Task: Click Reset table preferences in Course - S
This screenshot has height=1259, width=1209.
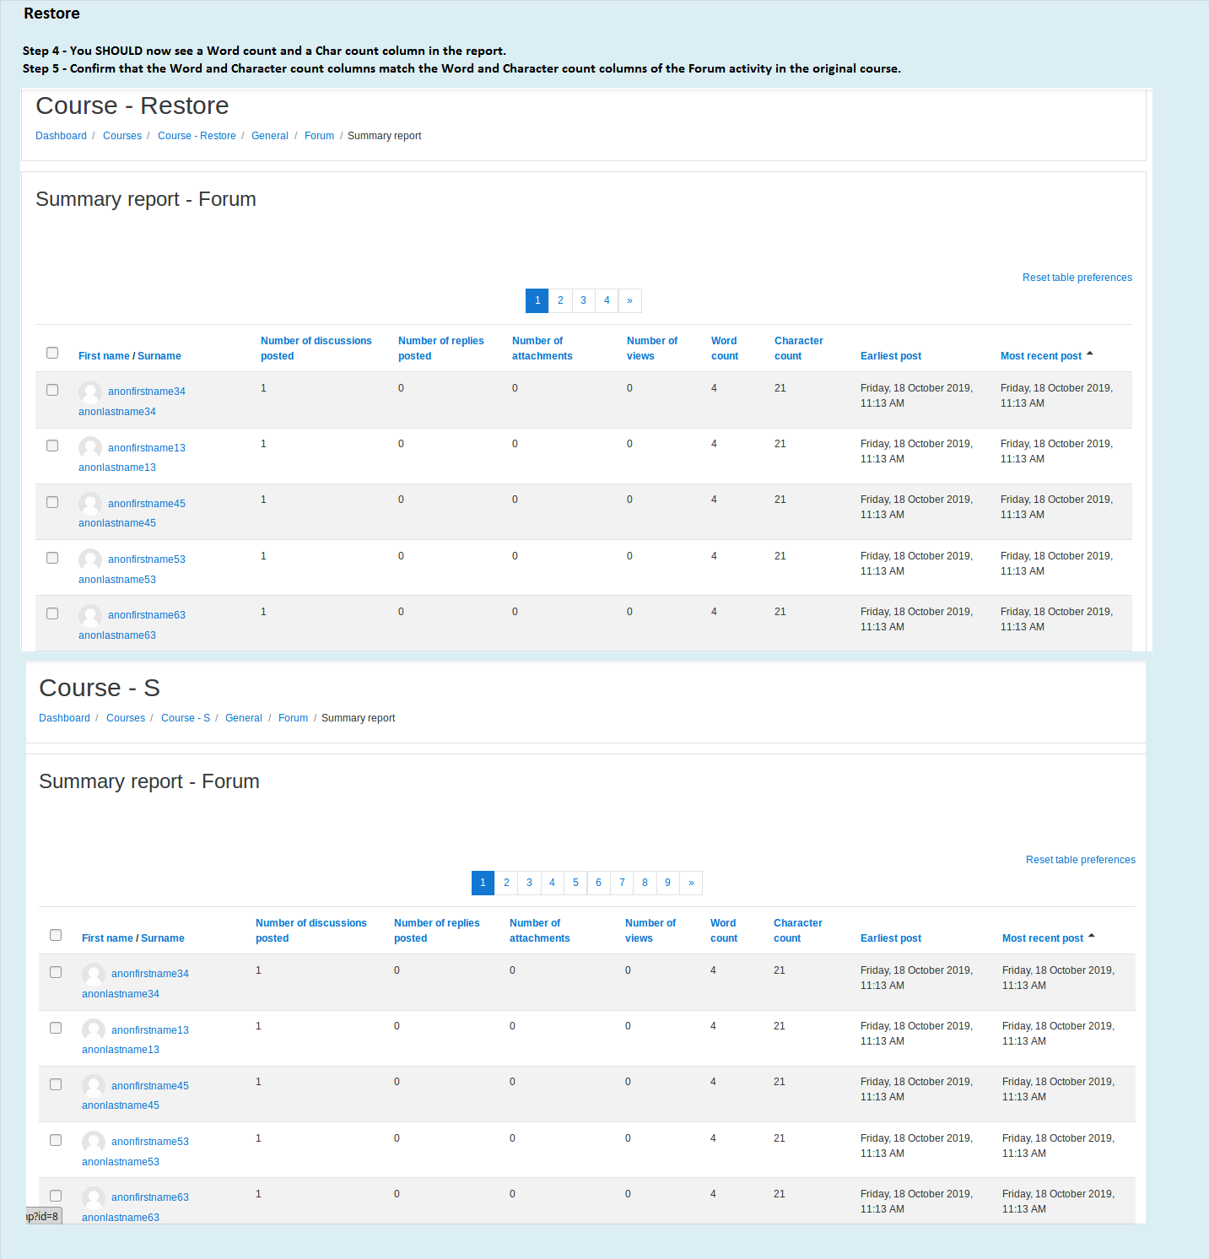Action: click(1081, 860)
